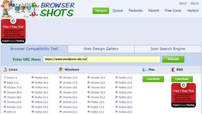Toggle Chrome 70.0 checkbox
The height and width of the screenshot is (114, 202).
click(x=5, y=107)
